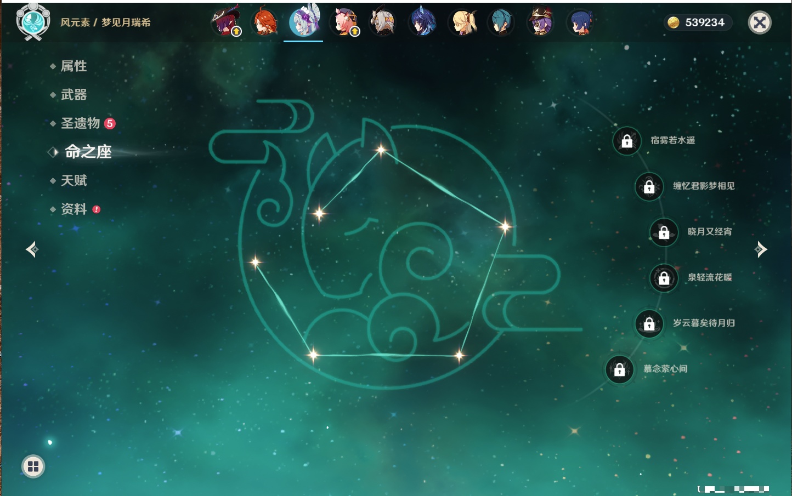Image resolution: width=792 pixels, height=496 pixels.
Task: Click the lock icon for 晓月又经宵
Action: tap(664, 232)
